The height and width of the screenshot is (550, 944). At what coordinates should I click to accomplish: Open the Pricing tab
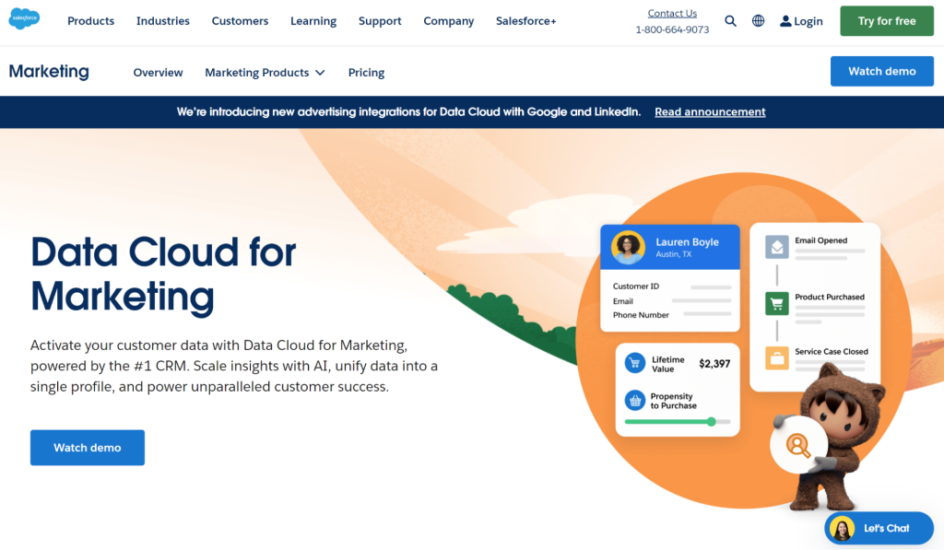point(366,72)
